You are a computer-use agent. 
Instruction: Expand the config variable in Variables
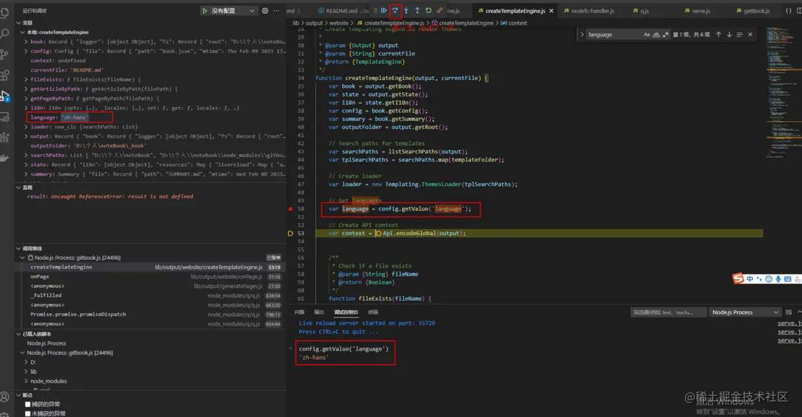coord(26,51)
